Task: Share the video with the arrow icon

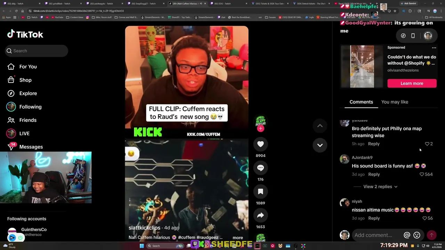Action: (x=260, y=215)
